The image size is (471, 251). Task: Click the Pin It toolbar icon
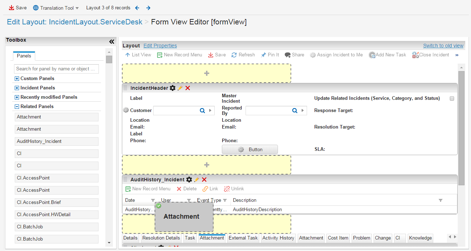[x=264, y=55]
